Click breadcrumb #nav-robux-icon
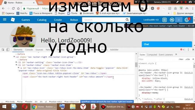The height and width of the screenshot is (110, 195). 72,102
